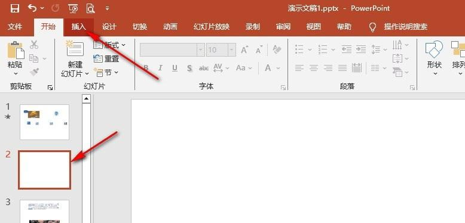The image size is (465, 223).
Task: Open the font color dropdown arrow
Action: coord(278,69)
